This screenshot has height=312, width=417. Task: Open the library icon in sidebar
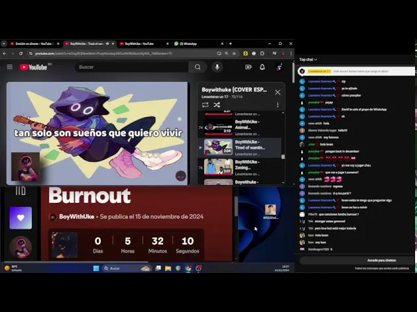(x=20, y=190)
